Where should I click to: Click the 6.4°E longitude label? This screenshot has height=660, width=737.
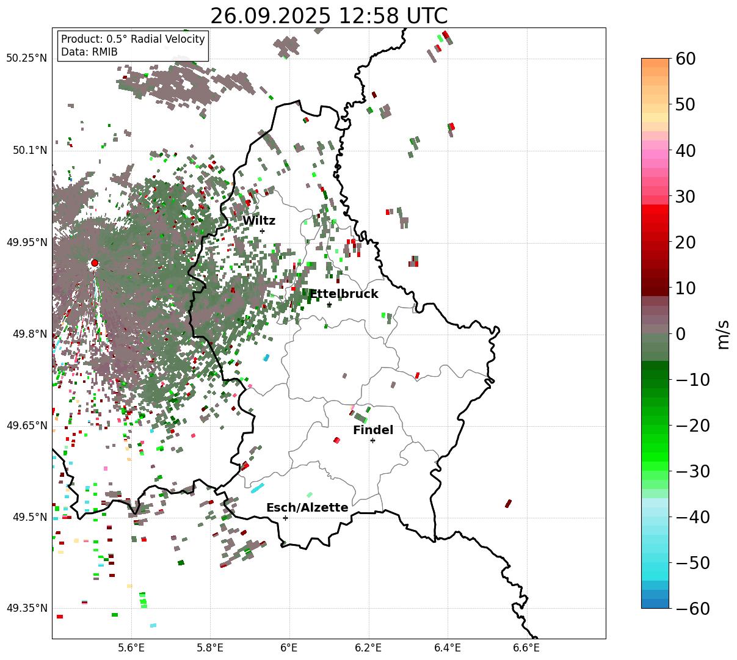click(448, 647)
